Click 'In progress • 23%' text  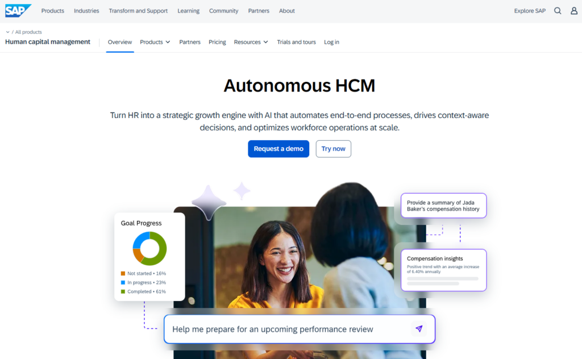coord(147,282)
